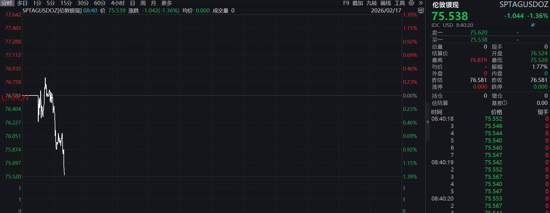Open the 更多 periods dropdown
Image resolution: width=550 pixels, height=213 pixels.
(167, 3)
